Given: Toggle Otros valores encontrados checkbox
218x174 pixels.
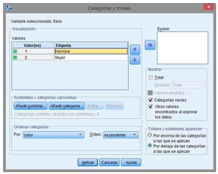Looking at the screenshot, I should (x=150, y=107).
